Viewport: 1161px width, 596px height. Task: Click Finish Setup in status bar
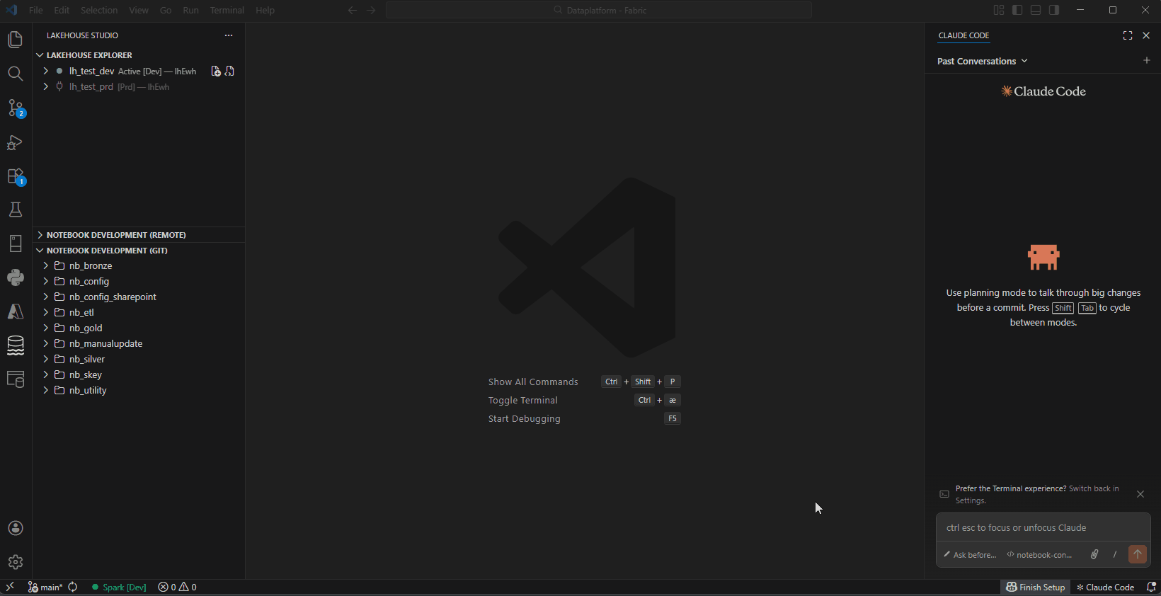point(1035,587)
